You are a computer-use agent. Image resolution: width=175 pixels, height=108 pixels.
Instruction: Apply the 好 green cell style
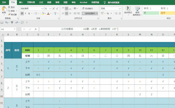(151, 13)
